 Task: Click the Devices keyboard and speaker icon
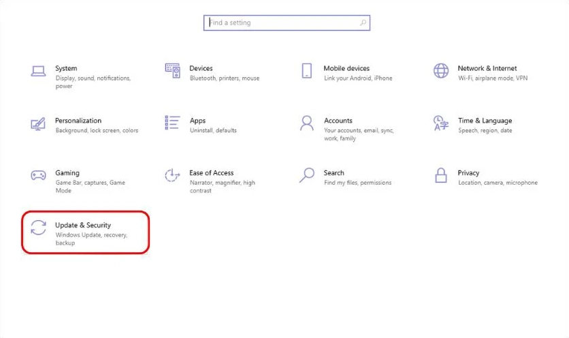coord(172,70)
